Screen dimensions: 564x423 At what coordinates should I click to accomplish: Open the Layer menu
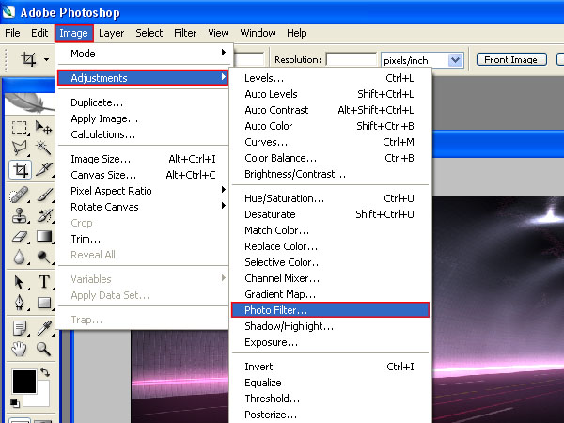pyautogui.click(x=111, y=33)
